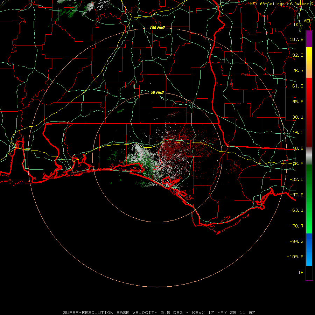Click the "[KT]" units label
315x315 pixels.
point(299,24)
